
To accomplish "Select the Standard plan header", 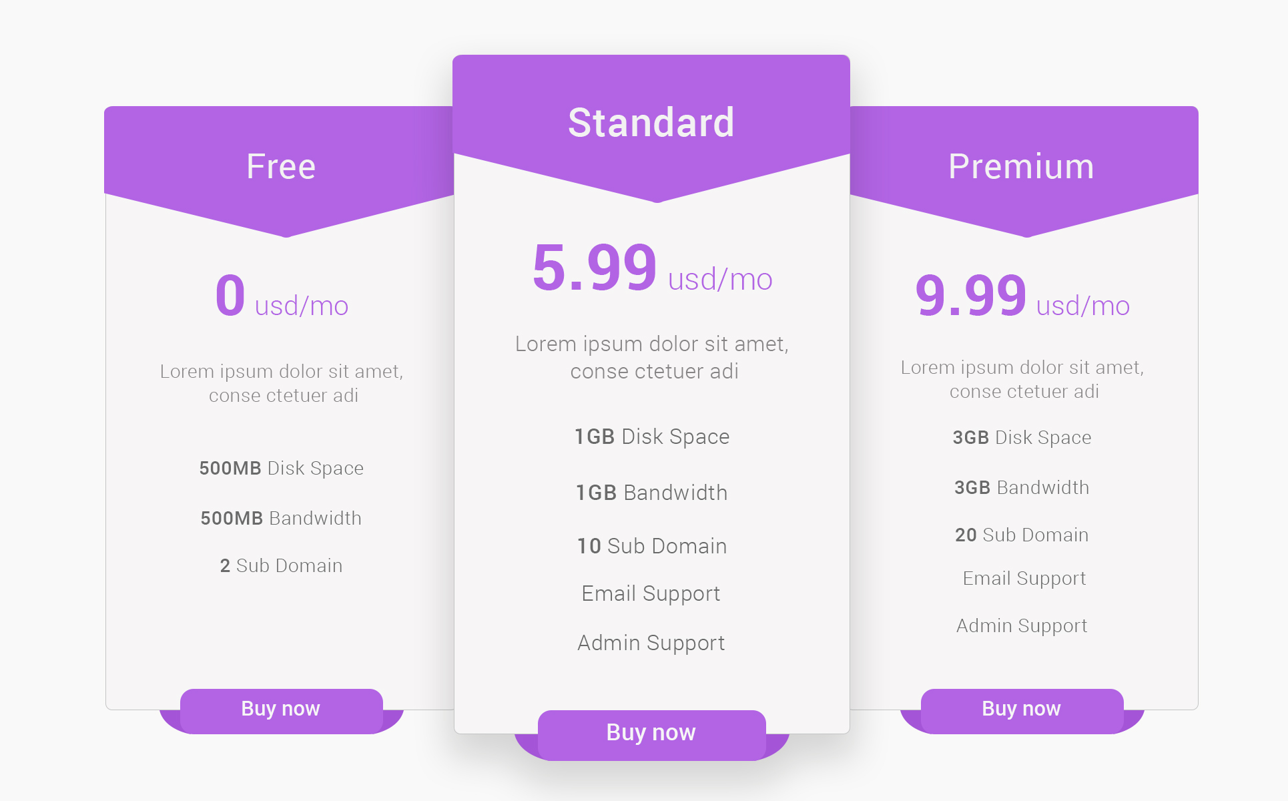I will point(651,123).
